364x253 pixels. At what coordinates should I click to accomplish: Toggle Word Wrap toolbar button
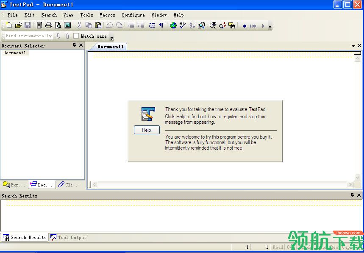click(x=152, y=25)
